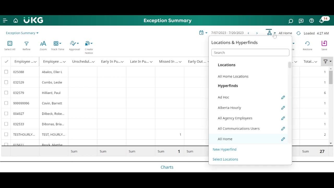Check the TEST, HOURLY row checkbox
Viewport: 334px width, 188px height.
click(6, 134)
